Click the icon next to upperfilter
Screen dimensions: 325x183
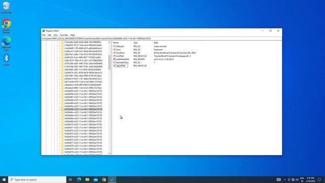point(114,66)
